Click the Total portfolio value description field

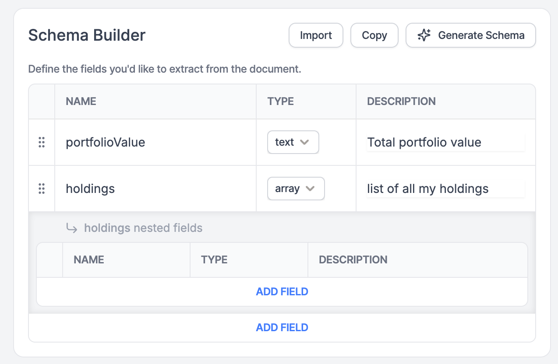tap(445, 142)
